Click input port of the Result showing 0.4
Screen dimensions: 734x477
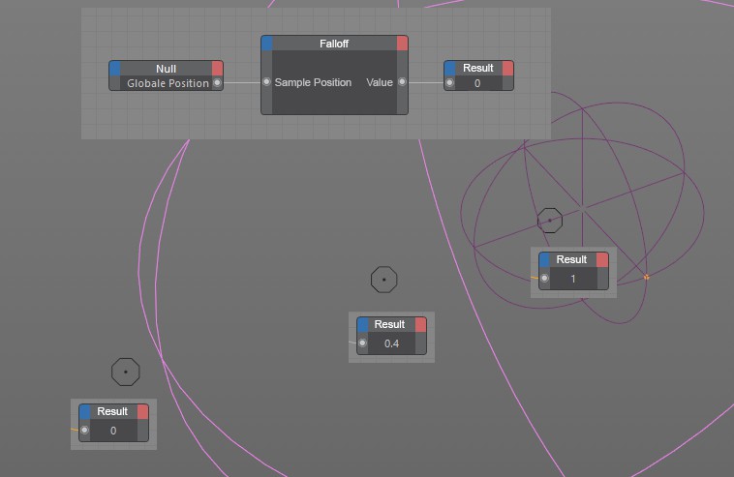[363, 343]
